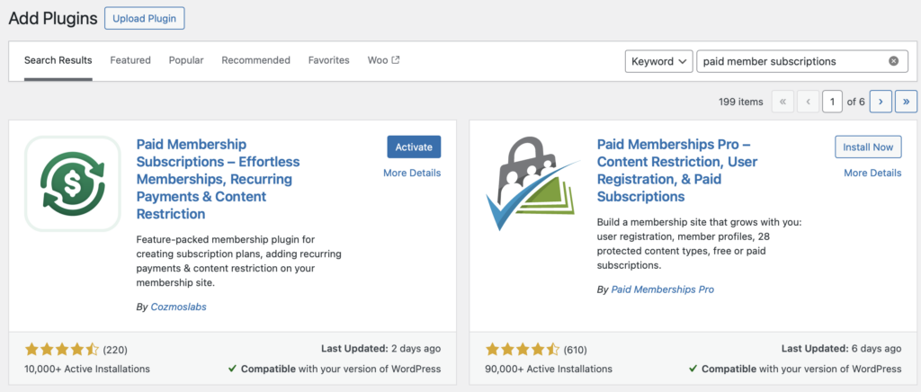
Task: Open the Favorites tab
Action: click(x=329, y=60)
